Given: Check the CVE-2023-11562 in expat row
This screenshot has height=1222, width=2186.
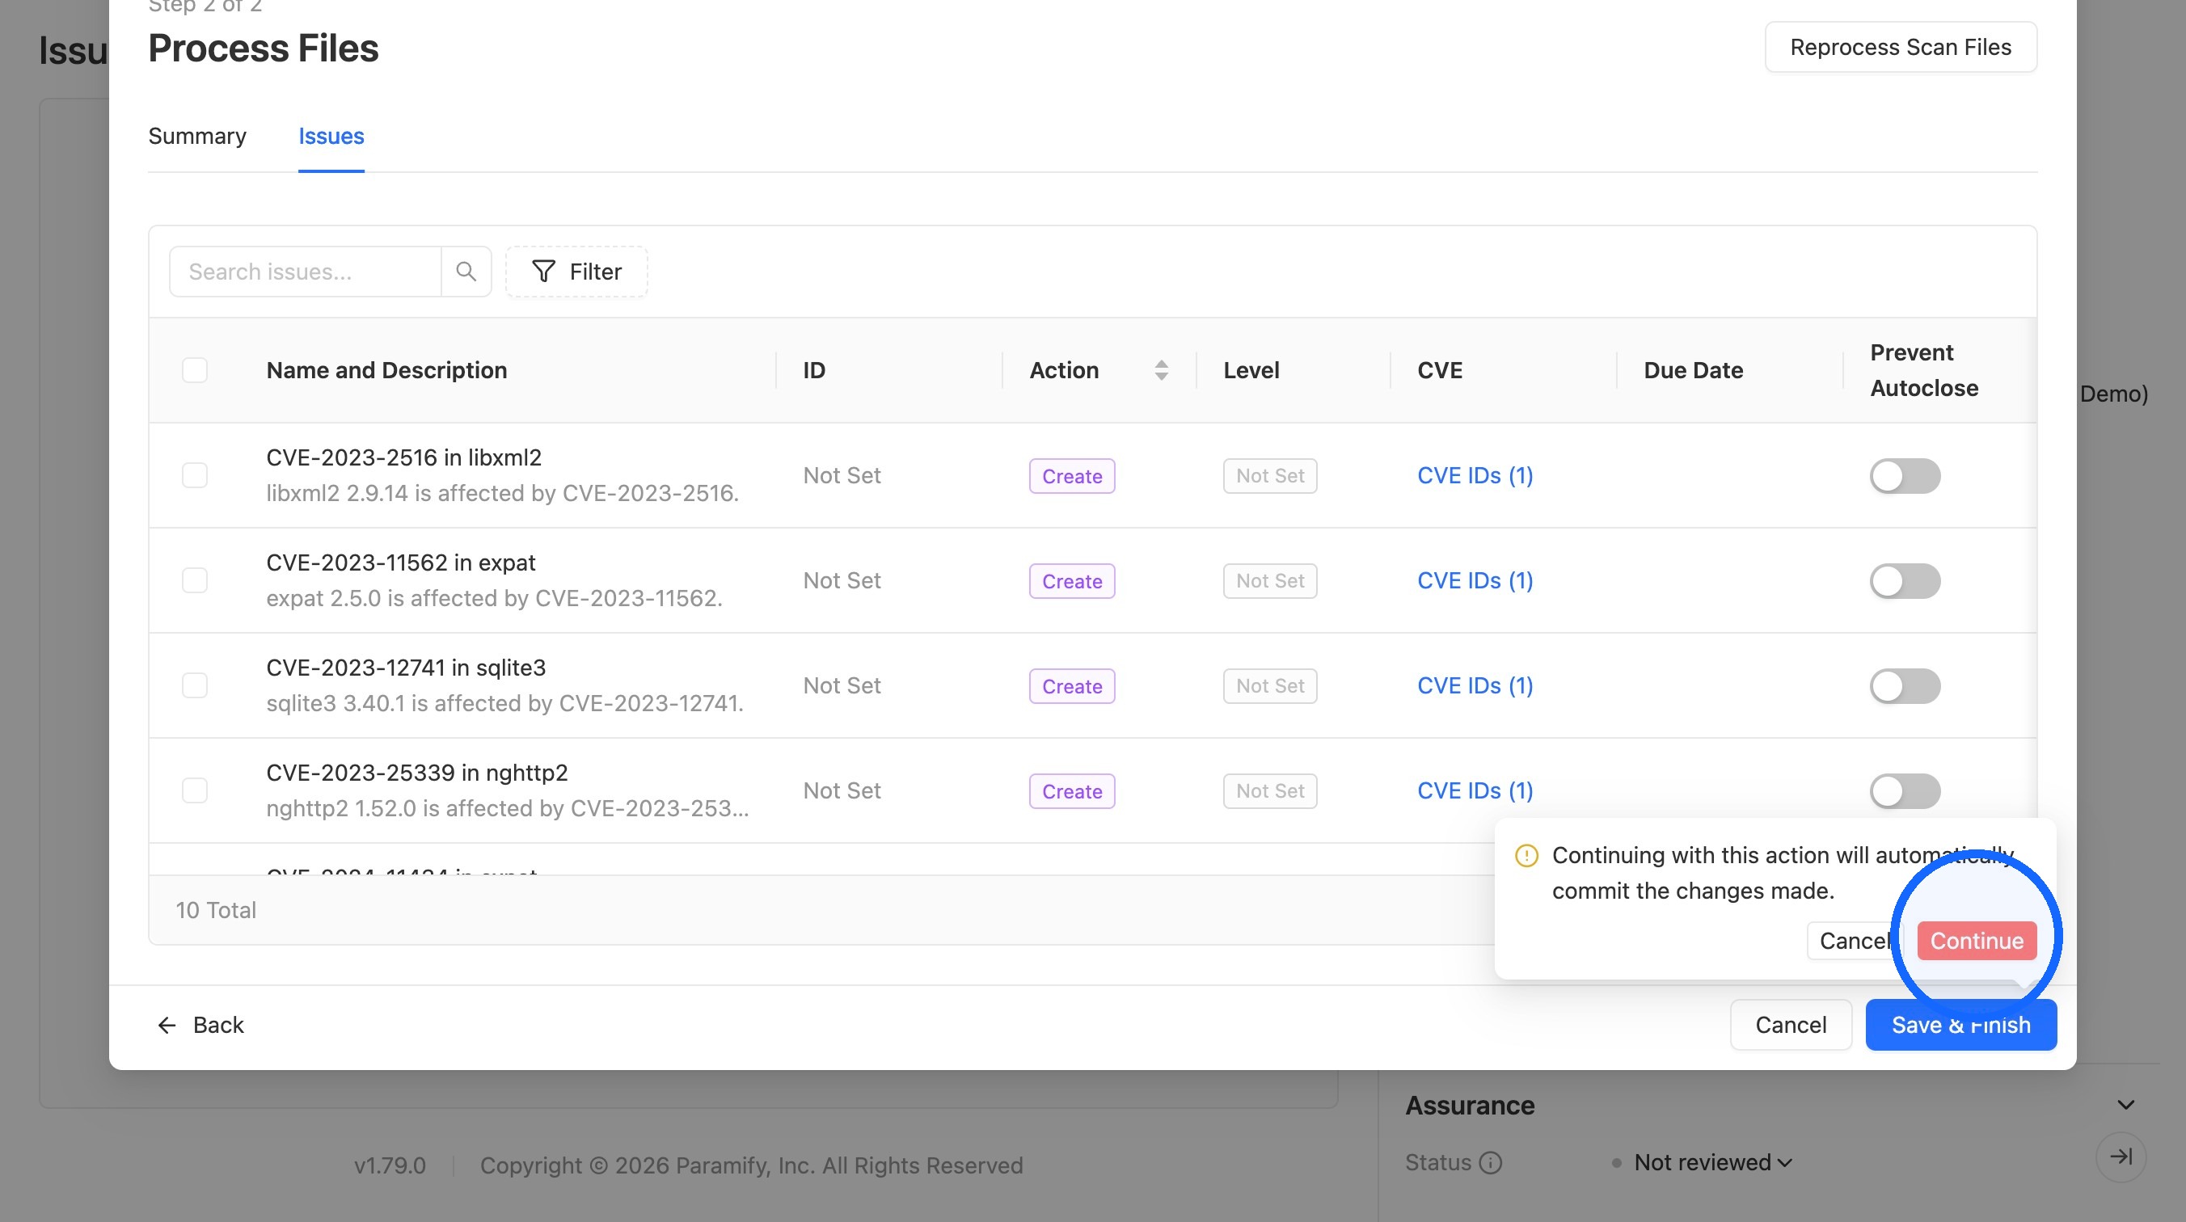Looking at the screenshot, I should tap(195, 580).
